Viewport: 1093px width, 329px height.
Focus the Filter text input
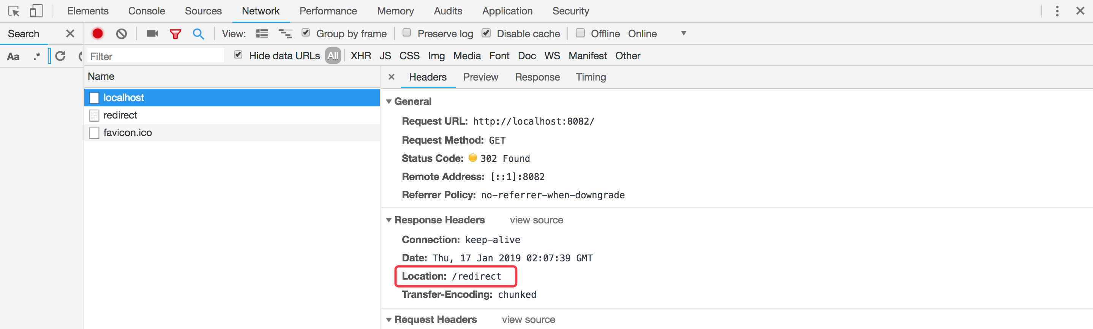[155, 56]
